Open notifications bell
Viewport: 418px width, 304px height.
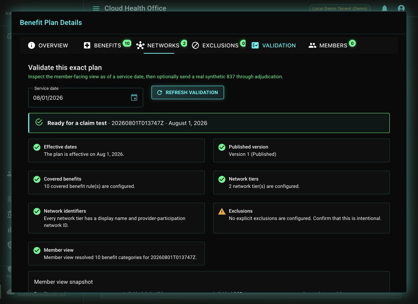tap(385, 8)
